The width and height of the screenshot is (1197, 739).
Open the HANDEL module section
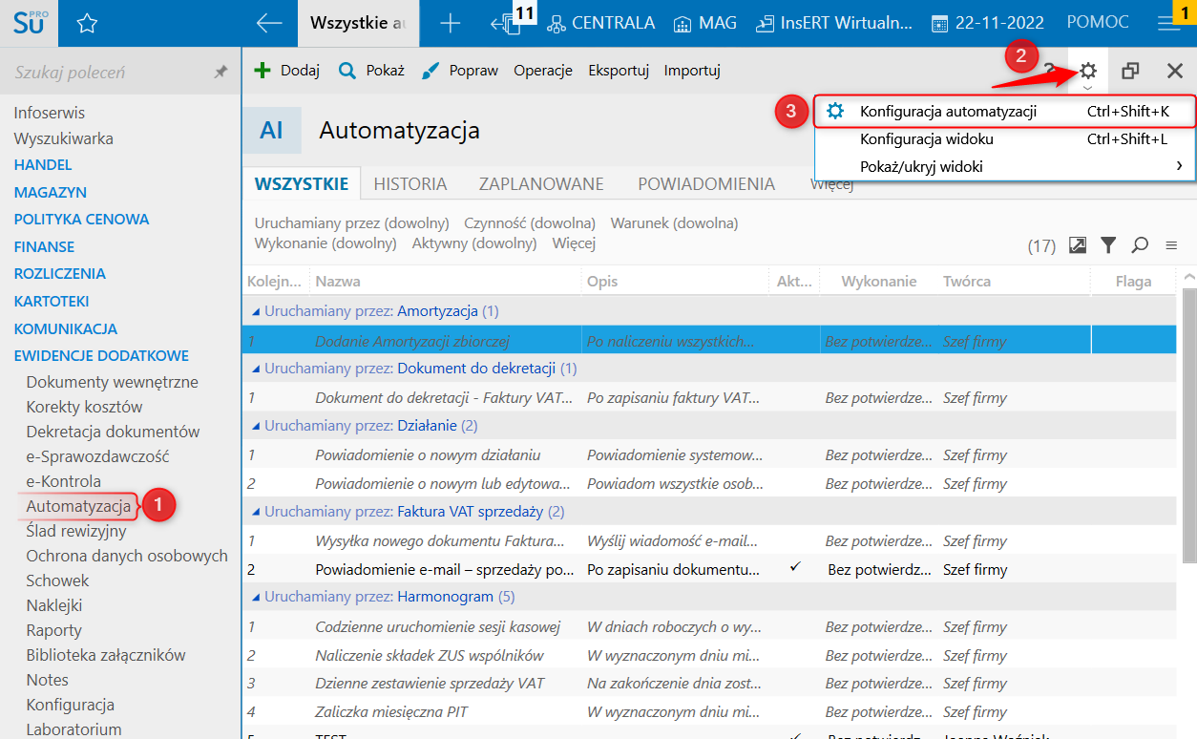pyautogui.click(x=43, y=164)
